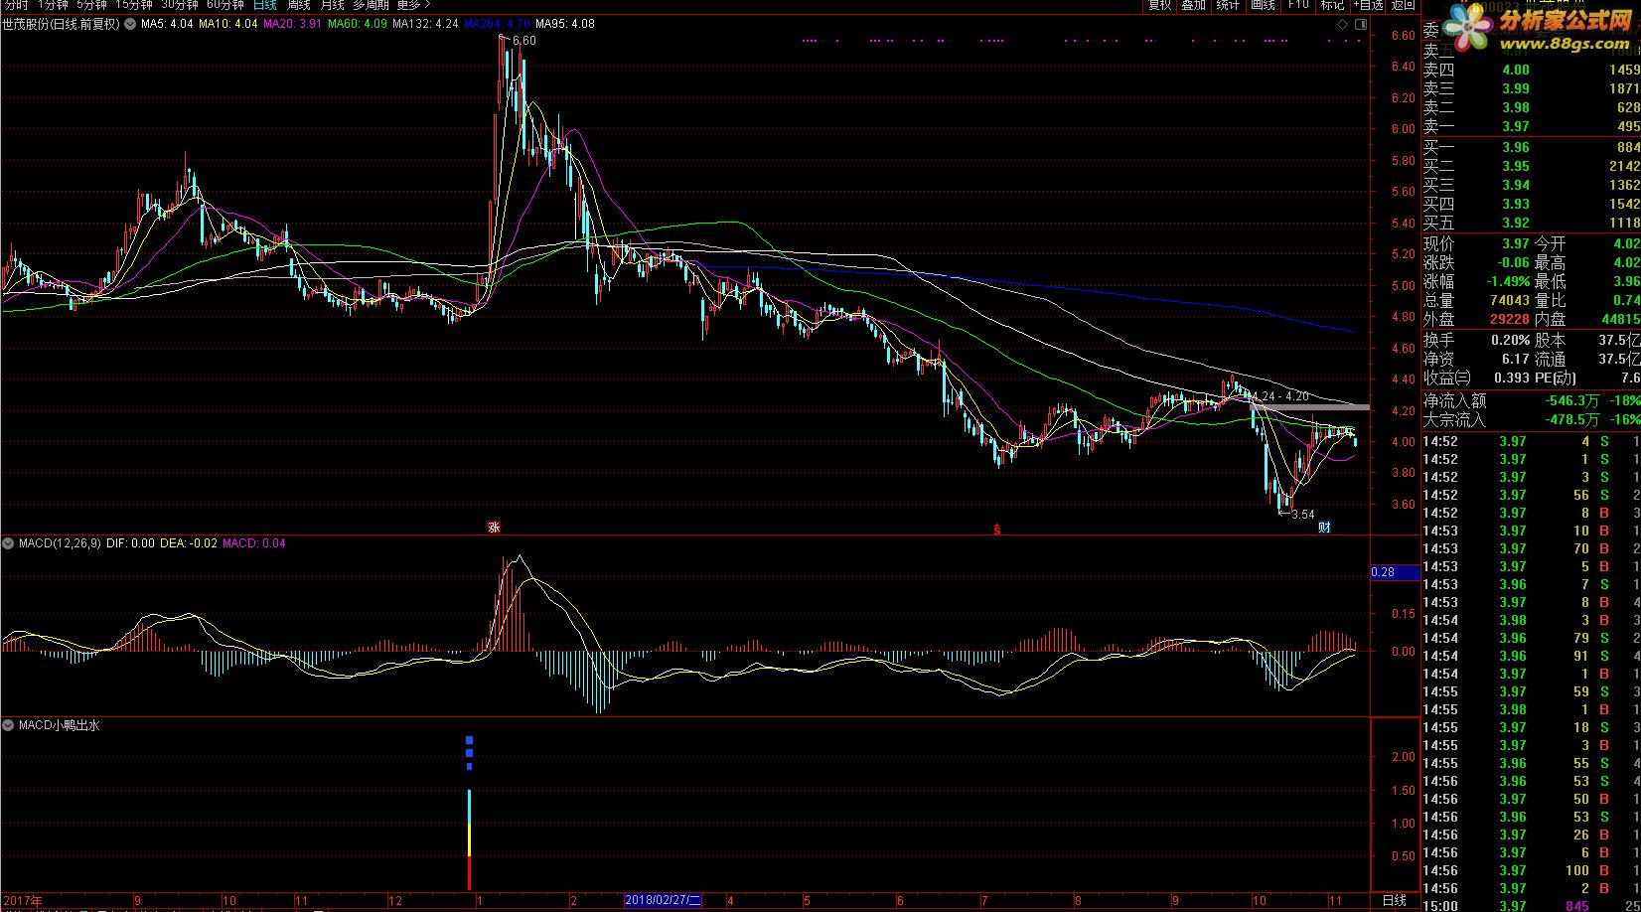The image size is (1641, 912).
Task: Click the MA264: 4.70 blue label
Action: pyautogui.click(x=497, y=24)
